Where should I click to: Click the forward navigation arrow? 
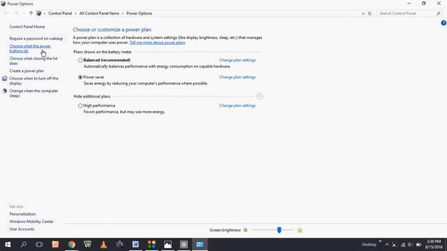[16, 13]
